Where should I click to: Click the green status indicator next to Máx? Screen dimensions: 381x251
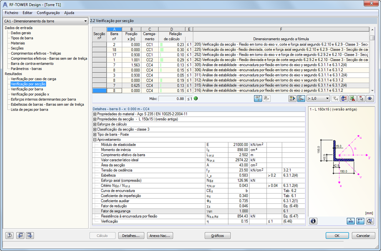click(196, 98)
